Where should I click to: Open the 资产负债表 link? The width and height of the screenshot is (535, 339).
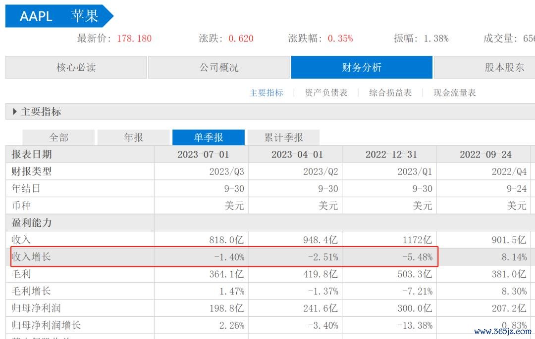tap(326, 92)
